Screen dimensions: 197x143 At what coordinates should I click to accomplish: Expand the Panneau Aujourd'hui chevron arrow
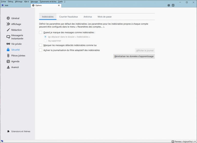(195, 141)
